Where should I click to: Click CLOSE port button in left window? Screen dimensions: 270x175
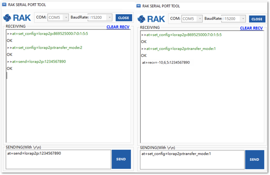tap(124, 18)
